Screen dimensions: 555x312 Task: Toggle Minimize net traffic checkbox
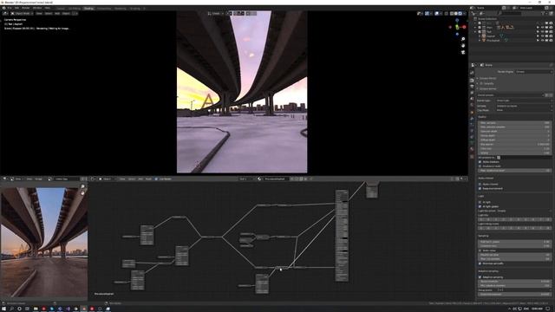480,263
